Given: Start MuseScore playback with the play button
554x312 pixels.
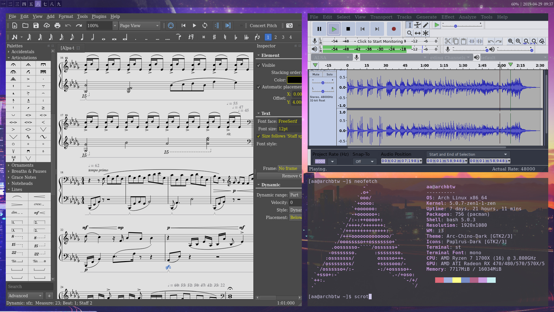Looking at the screenshot, I should click(194, 25).
